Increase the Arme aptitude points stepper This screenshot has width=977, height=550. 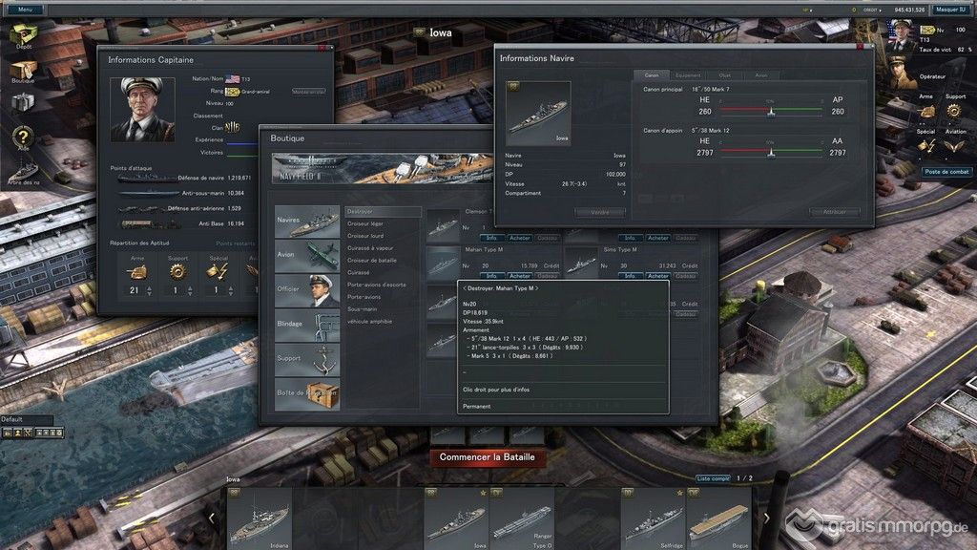[x=148, y=287]
